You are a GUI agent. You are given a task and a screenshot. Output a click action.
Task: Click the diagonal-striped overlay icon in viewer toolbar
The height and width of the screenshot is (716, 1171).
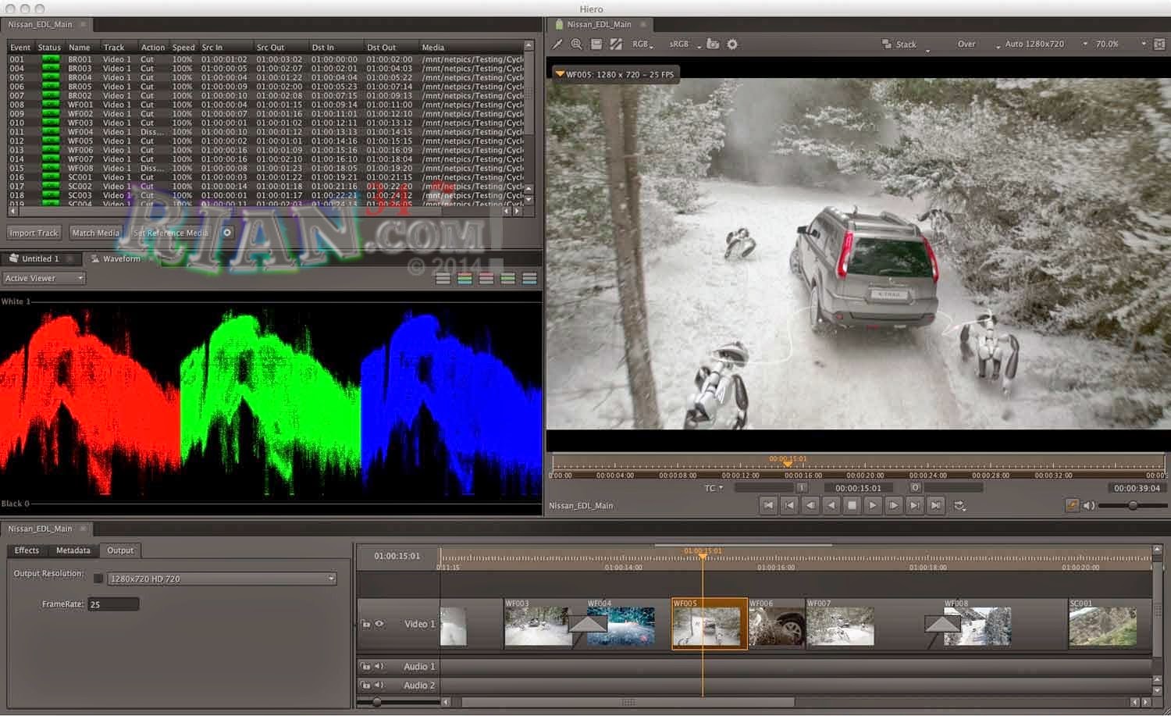[x=616, y=45]
